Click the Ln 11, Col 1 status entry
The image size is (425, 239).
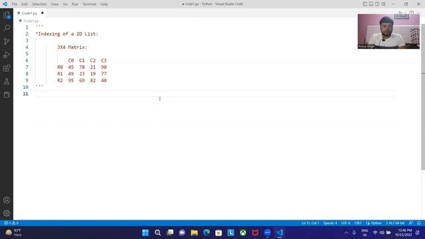(x=310, y=223)
